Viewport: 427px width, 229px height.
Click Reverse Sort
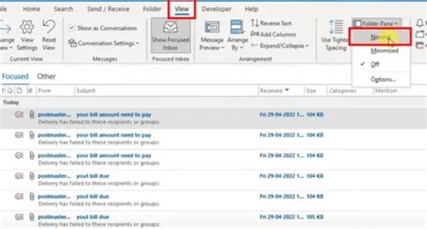coord(271,23)
